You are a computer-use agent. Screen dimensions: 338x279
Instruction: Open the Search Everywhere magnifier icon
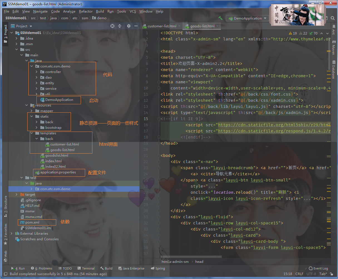[333, 18]
